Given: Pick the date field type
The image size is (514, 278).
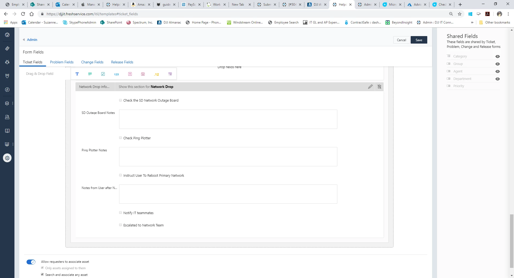Looking at the screenshot, I should point(143,74).
